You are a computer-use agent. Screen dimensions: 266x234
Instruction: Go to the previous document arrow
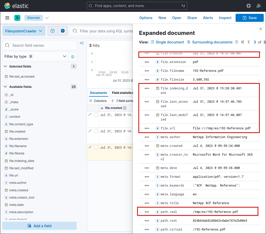[x=249, y=42]
